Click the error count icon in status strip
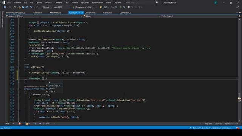242x136 pixels. (20, 124)
